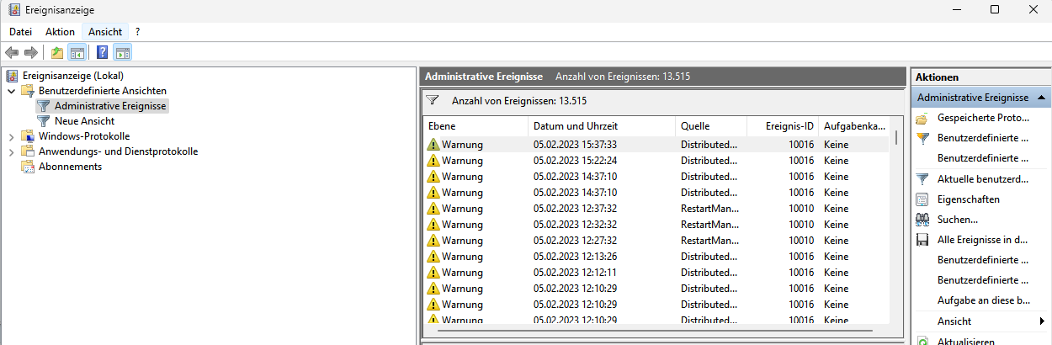
Task: Toggle the action pane show/hide toolbar icon
Action: 122,53
